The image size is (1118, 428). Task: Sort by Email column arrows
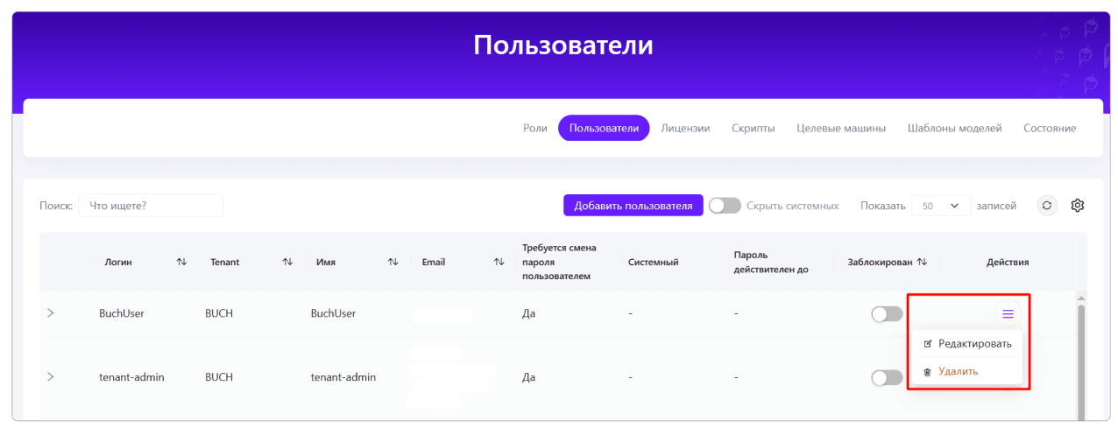(x=499, y=262)
